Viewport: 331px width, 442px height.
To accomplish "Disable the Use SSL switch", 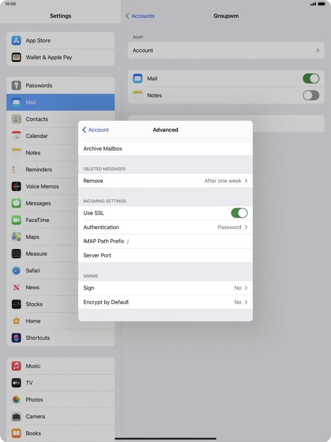I will point(239,213).
